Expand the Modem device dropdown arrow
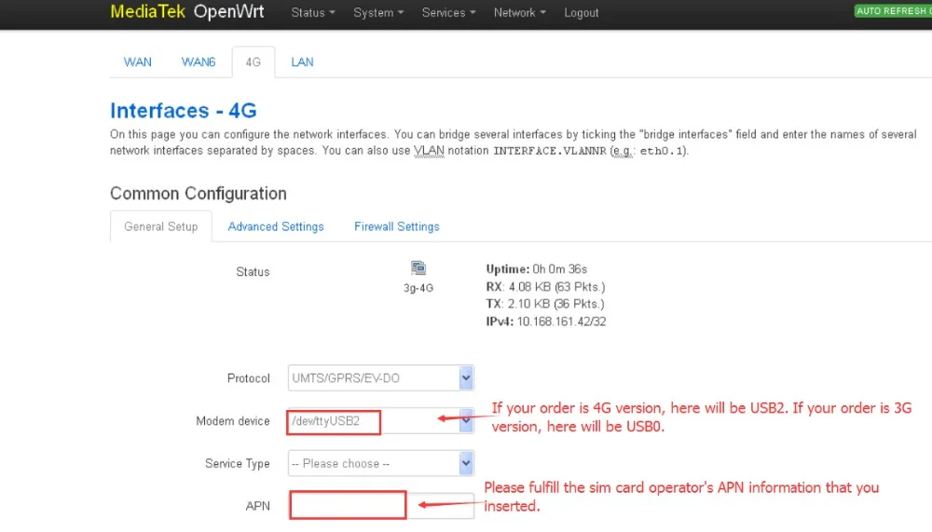 (467, 420)
